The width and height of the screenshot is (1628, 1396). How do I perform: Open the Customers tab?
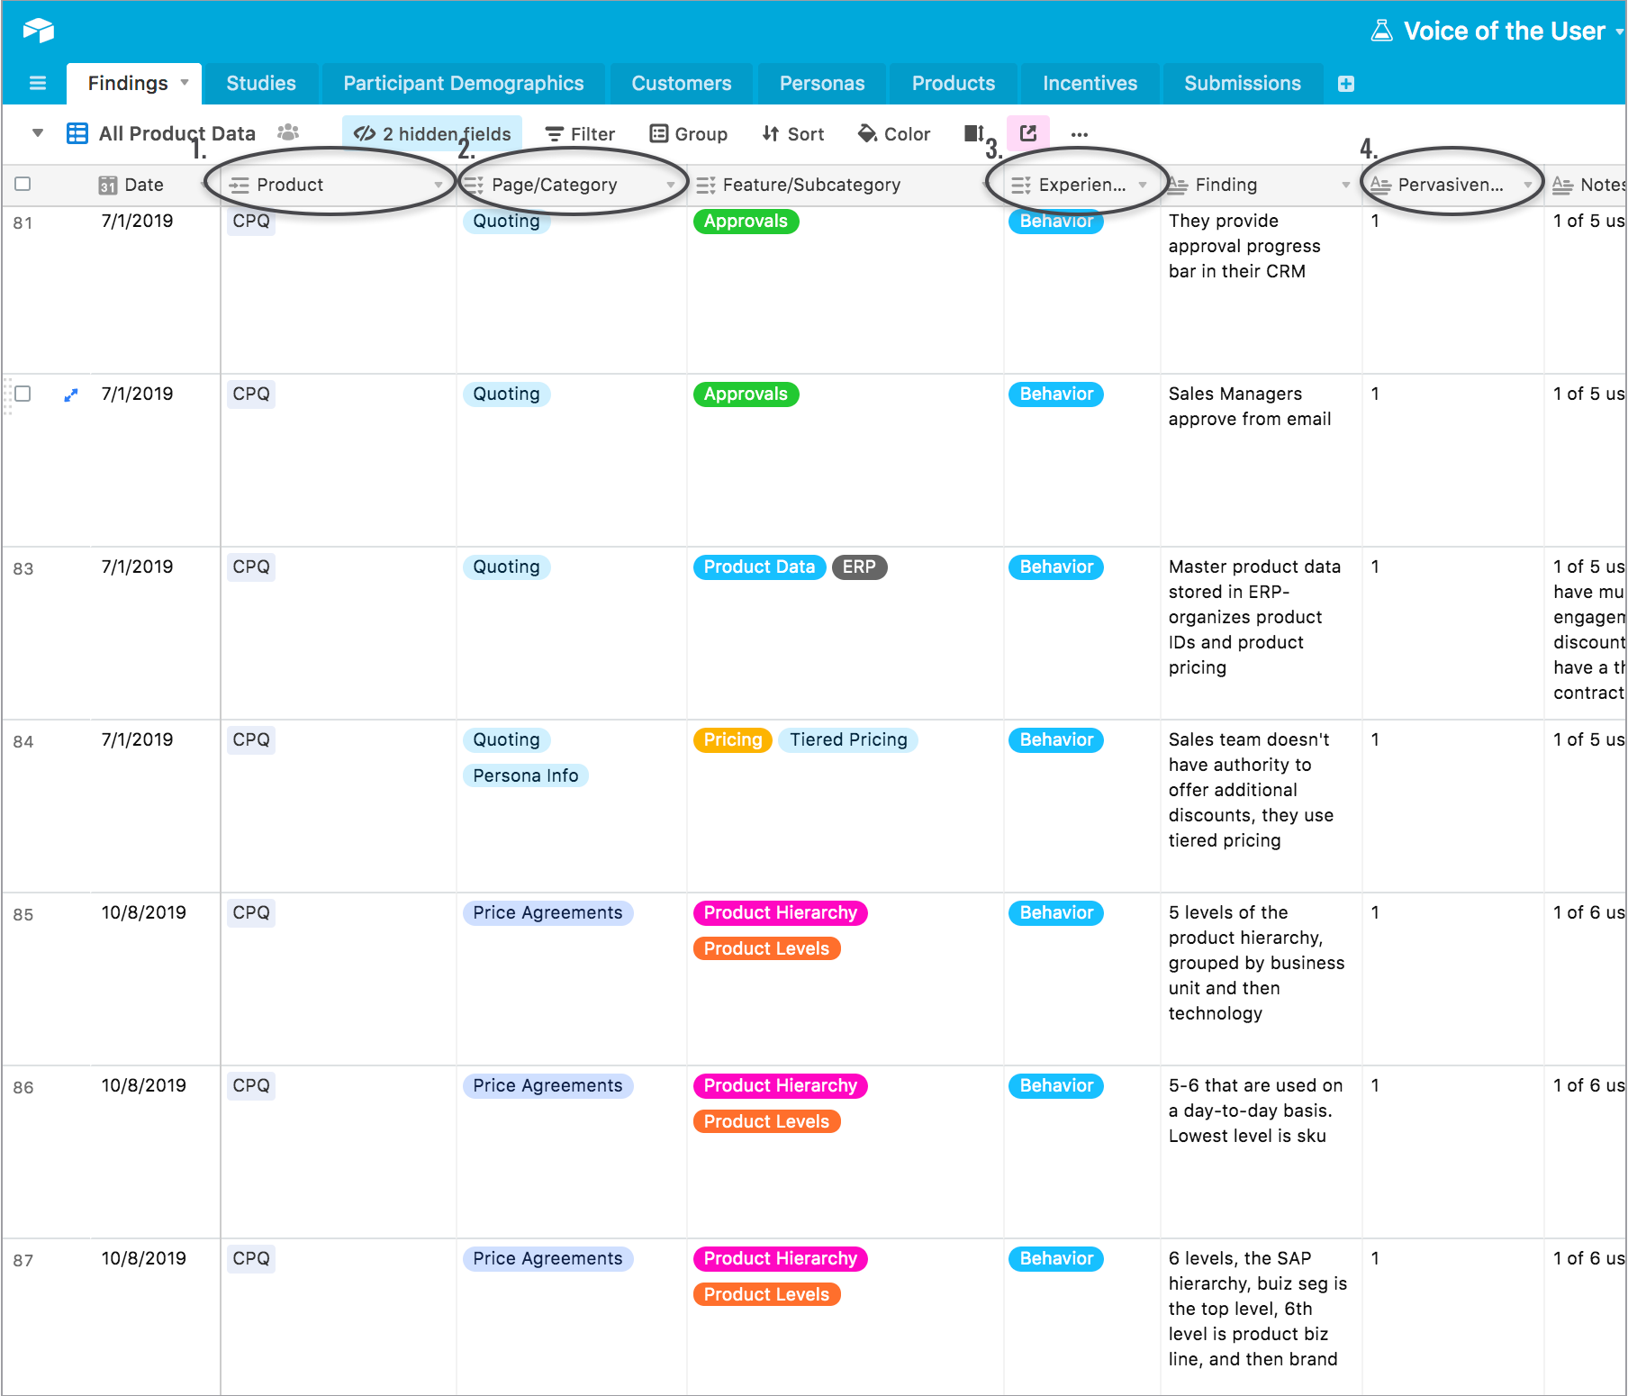(682, 84)
